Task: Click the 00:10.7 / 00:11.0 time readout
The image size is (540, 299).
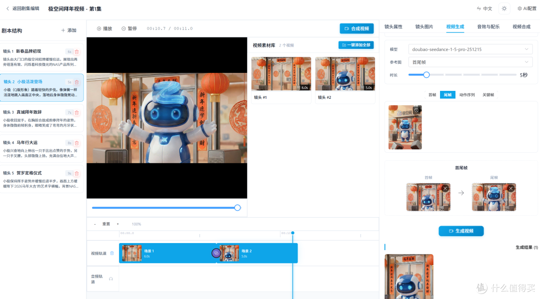Action: click(x=170, y=28)
